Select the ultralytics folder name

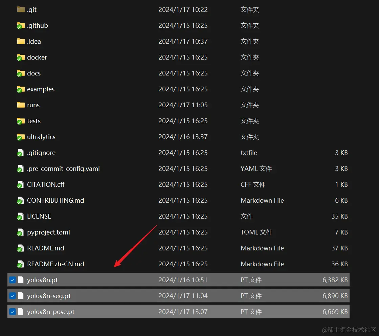tap(41, 137)
